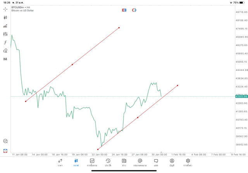This screenshot has width=248, height=173.
Task: Open the chart analysis icon at bottom-left
Action: (5, 141)
